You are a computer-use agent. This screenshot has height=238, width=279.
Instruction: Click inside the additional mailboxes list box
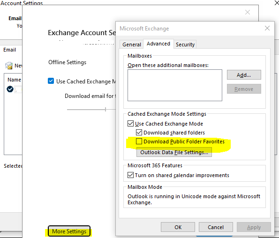pyautogui.click(x=175, y=85)
